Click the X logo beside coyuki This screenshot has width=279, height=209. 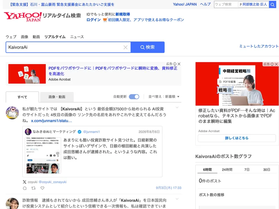click(24, 182)
